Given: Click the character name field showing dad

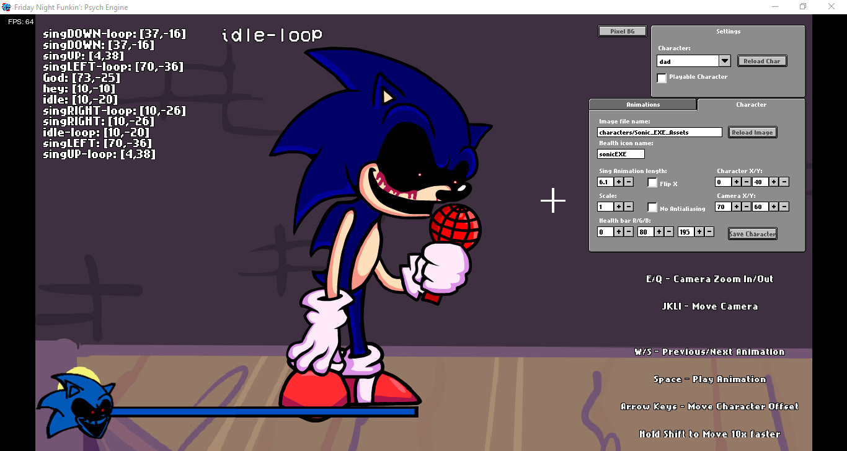Looking at the screenshot, I should click(x=688, y=61).
